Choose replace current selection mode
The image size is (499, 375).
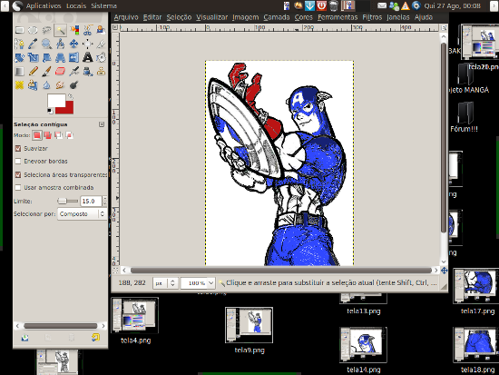(x=37, y=135)
